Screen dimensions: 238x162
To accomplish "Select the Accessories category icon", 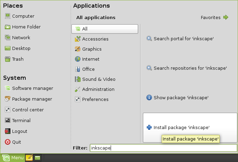I will tap(78, 39).
